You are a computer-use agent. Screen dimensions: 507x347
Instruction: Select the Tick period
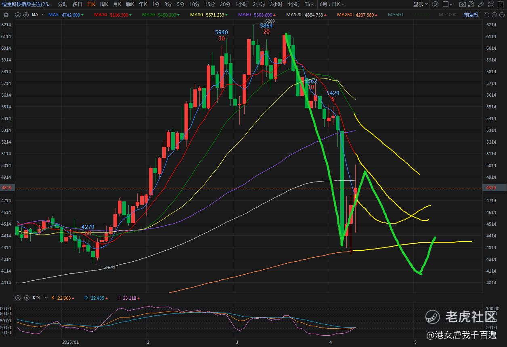[x=309, y=4]
